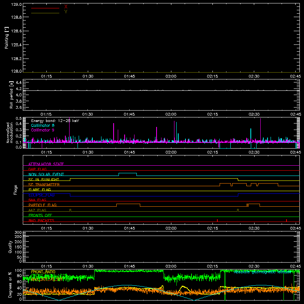The width and height of the screenshot is (304, 304).
Task: Select the 0.5 modulation tick label
Action: (19, 119)
